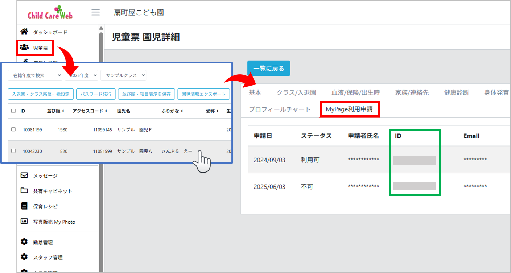The image size is (511, 273).
Task: Expand the 2025年度 year dropdown
Action: [x=81, y=75]
